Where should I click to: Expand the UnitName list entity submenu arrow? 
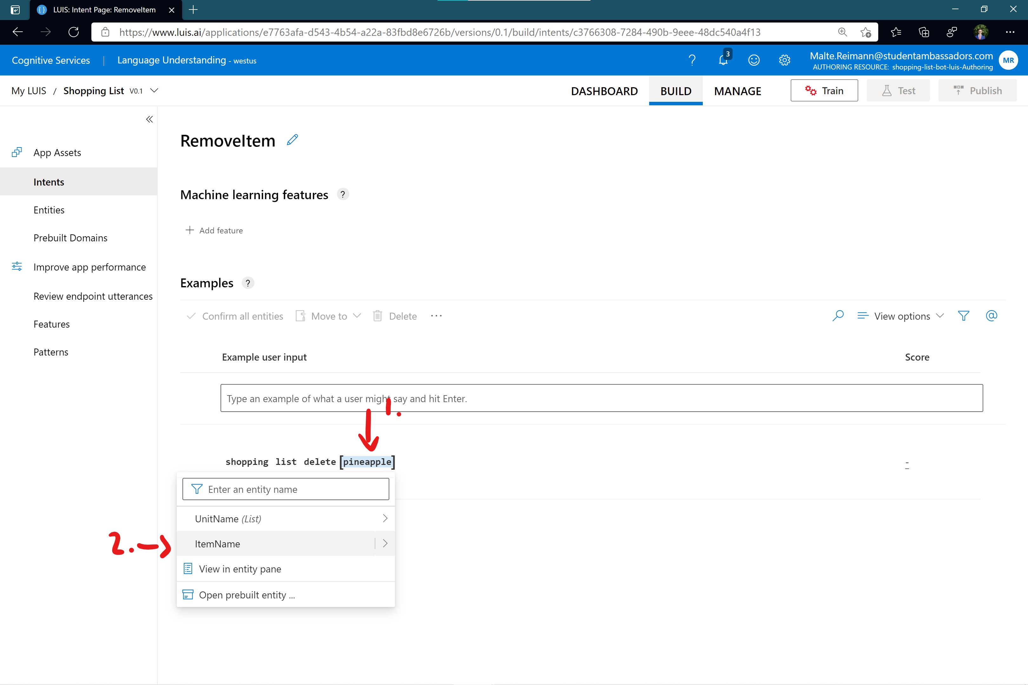[x=385, y=519]
